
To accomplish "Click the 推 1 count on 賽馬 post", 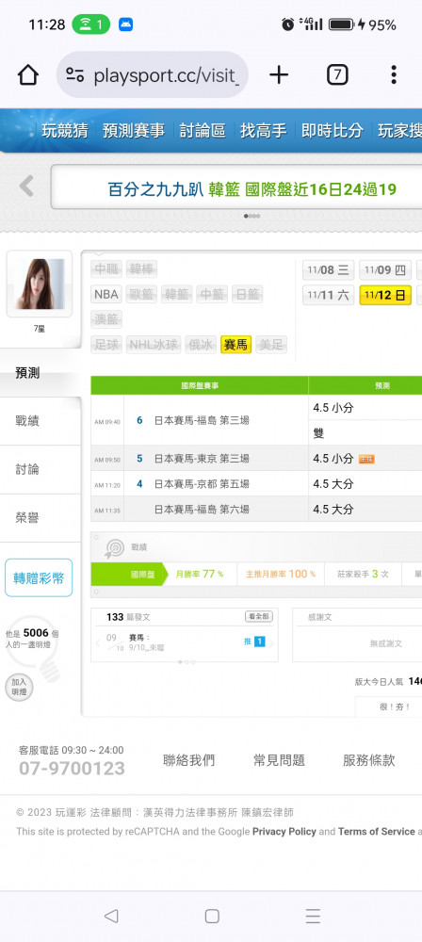I will (254, 642).
